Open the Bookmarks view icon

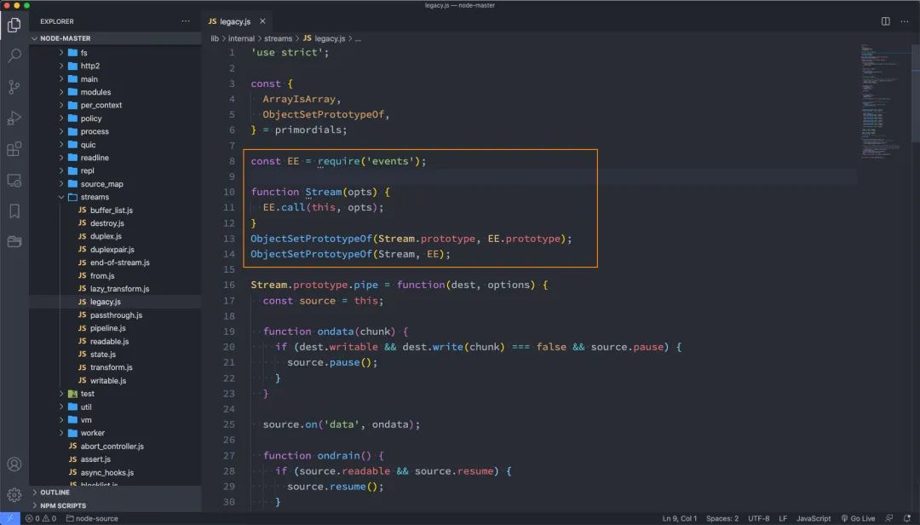click(14, 211)
